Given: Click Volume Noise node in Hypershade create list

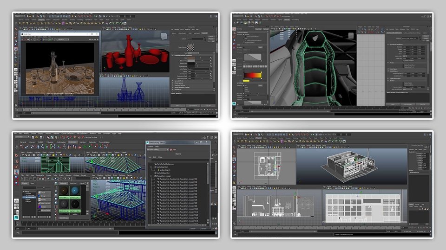Looking at the screenshot, I should coord(45,211).
